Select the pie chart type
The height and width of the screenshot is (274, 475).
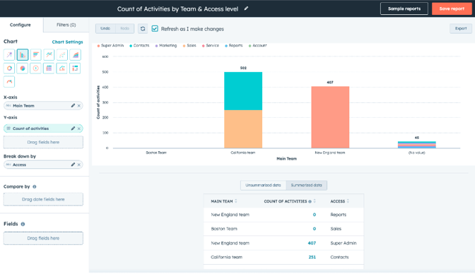pyautogui.click(x=23, y=68)
